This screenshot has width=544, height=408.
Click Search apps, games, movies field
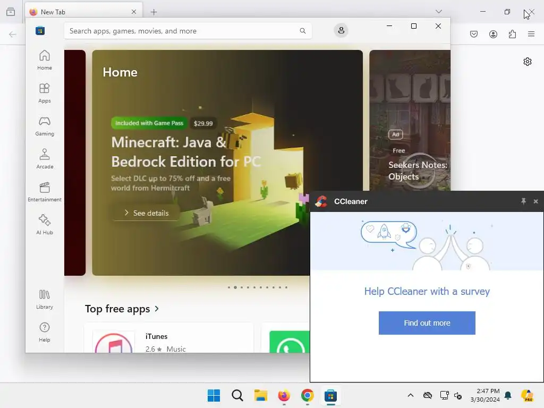[188, 31]
